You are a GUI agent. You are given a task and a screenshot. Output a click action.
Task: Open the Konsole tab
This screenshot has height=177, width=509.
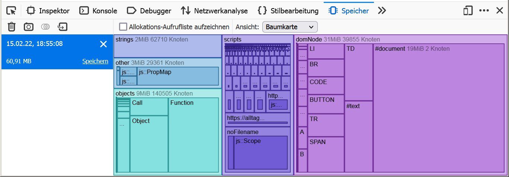tap(99, 11)
